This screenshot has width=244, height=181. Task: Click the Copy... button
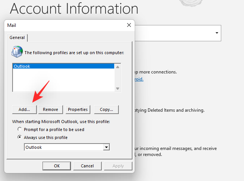(106, 109)
